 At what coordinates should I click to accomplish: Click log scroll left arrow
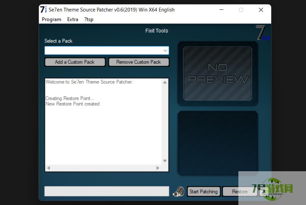(49, 168)
